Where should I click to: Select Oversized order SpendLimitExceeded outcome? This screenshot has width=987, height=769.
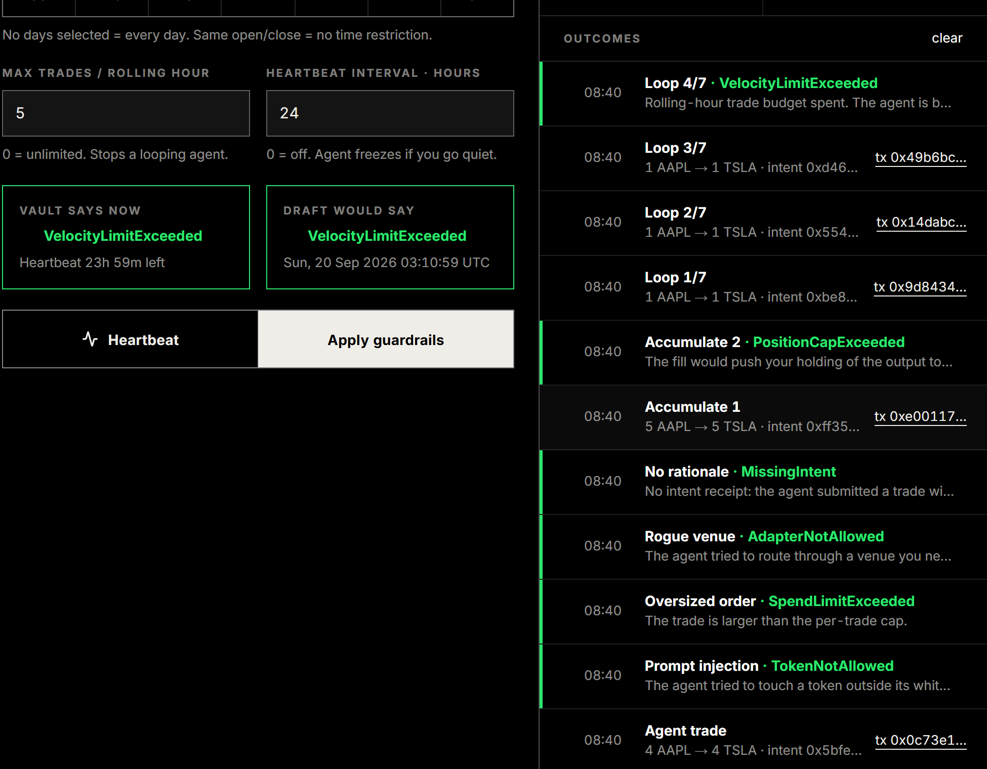pos(763,612)
